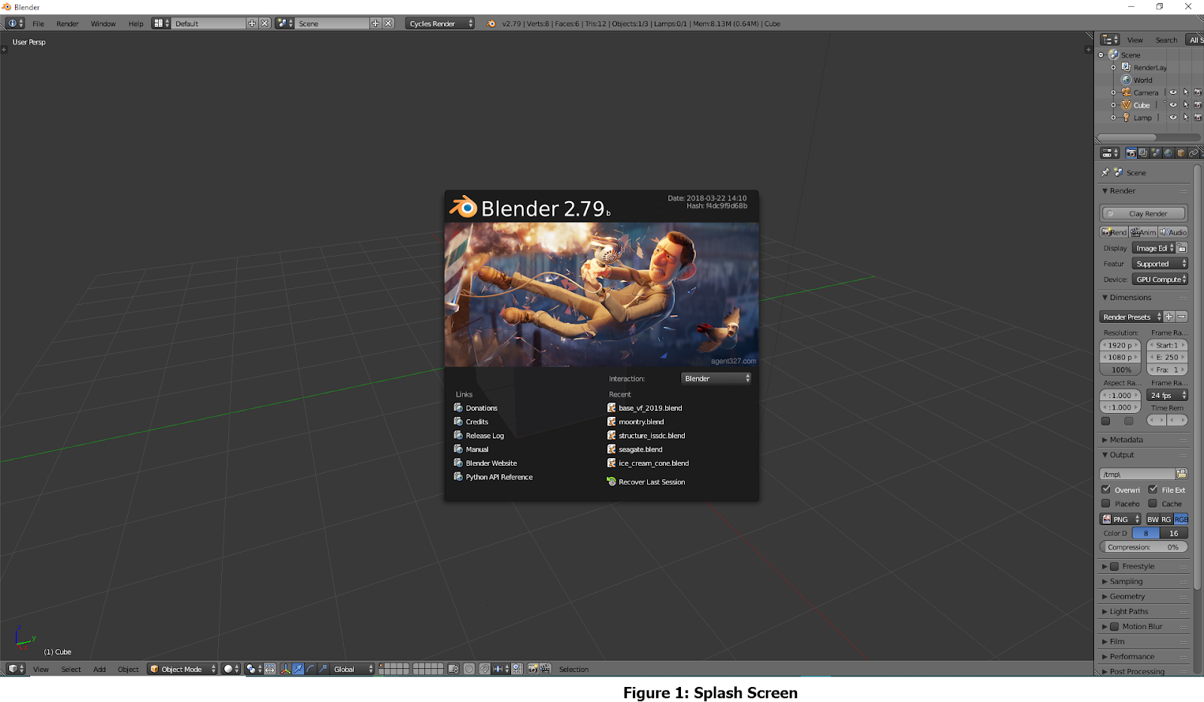Open the Object Mode dropdown
The height and width of the screenshot is (702, 1204).
click(182, 669)
